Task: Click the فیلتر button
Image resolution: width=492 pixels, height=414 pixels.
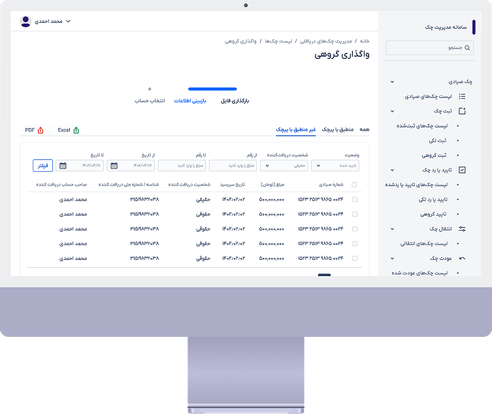Action: click(x=42, y=166)
